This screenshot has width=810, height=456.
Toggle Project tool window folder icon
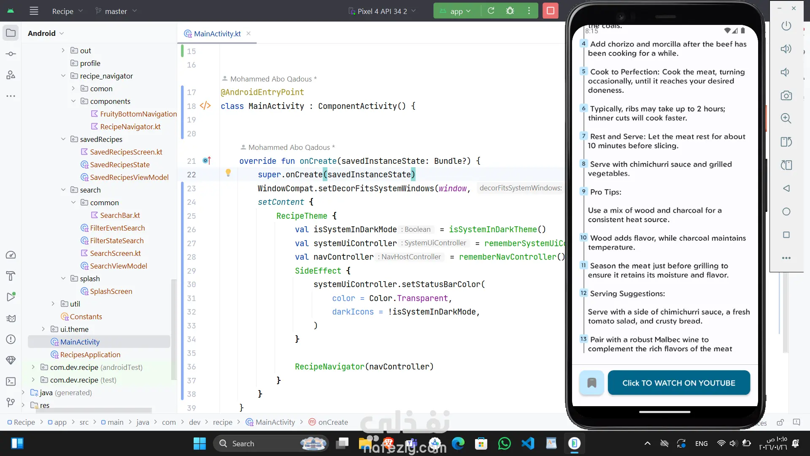pos(11,33)
